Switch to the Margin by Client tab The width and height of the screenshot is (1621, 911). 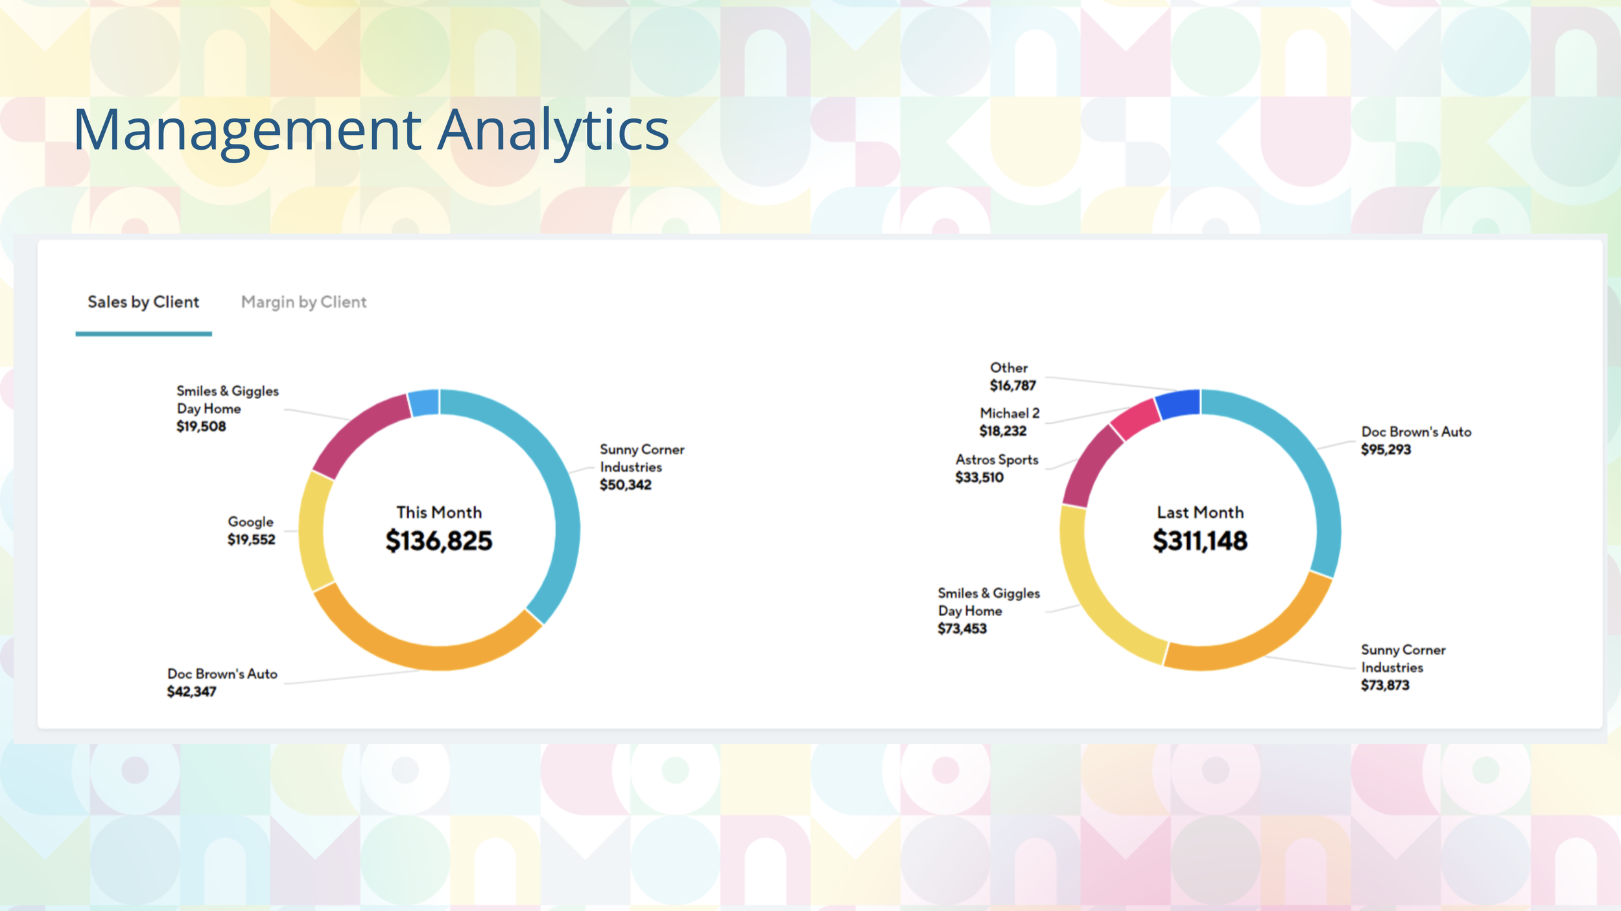304,302
